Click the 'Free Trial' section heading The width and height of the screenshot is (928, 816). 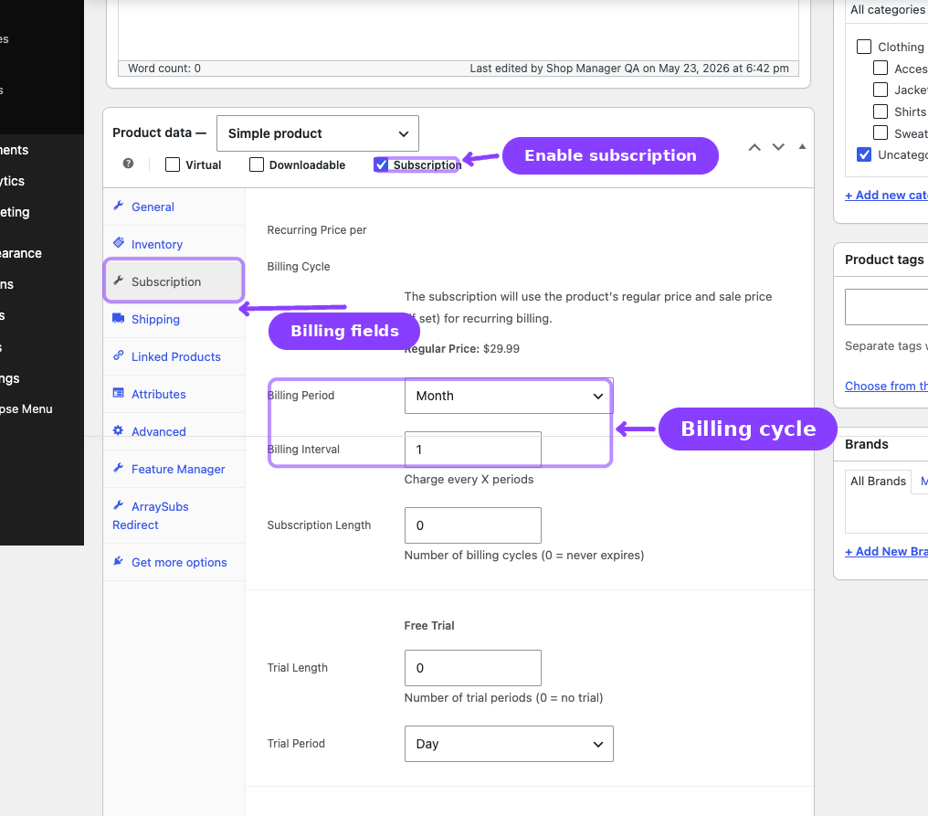tap(429, 625)
